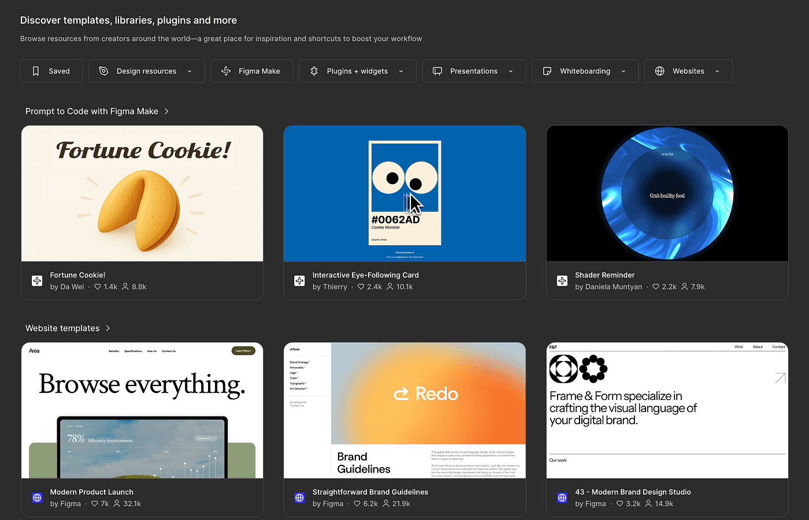The image size is (809, 520).
Task: Click users icon next to 10.1k
Action: 390,287
